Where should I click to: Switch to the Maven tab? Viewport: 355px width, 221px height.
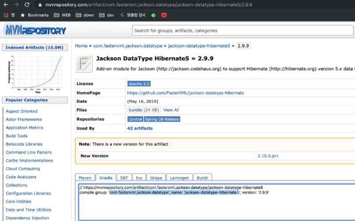[85, 178]
